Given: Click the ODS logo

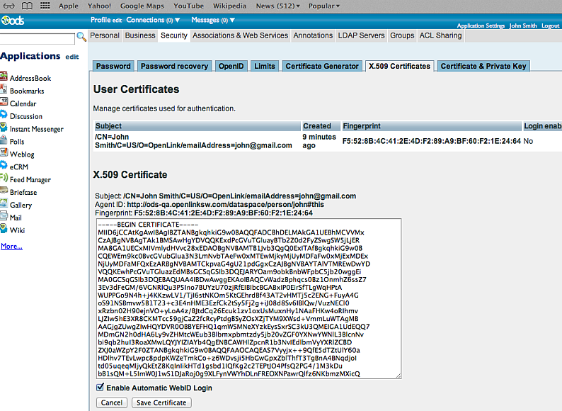Looking at the screenshot, I should pyautogui.click(x=12, y=21).
